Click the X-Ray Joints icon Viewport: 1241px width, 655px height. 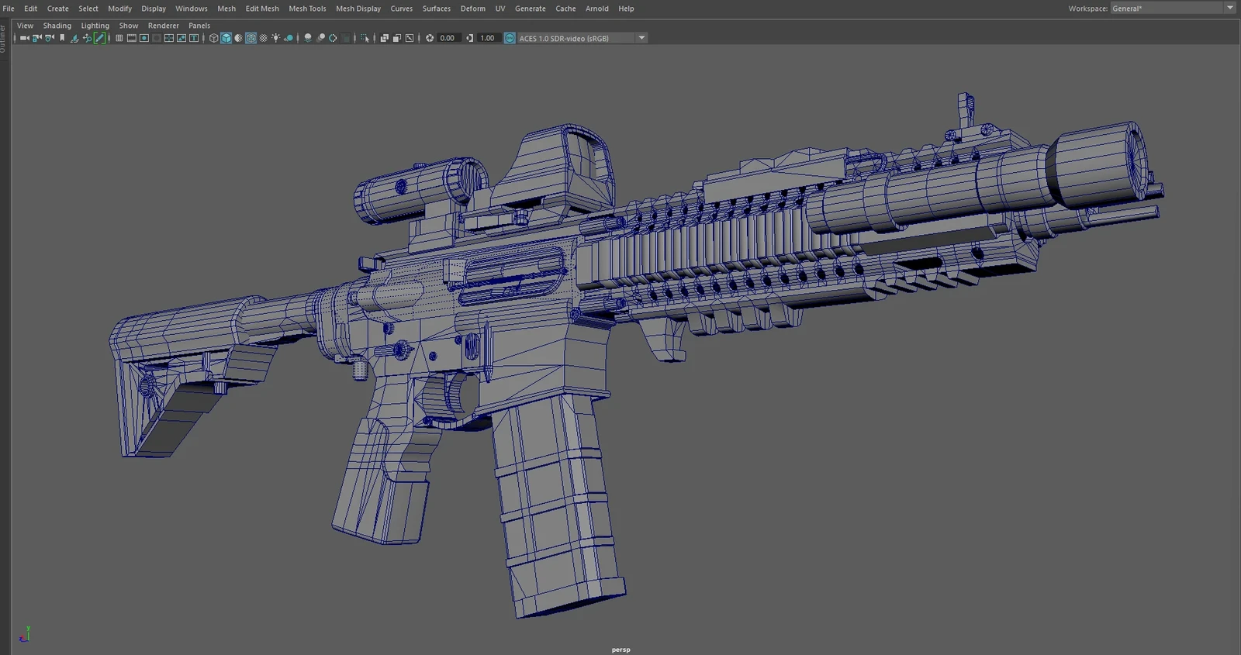coord(410,38)
